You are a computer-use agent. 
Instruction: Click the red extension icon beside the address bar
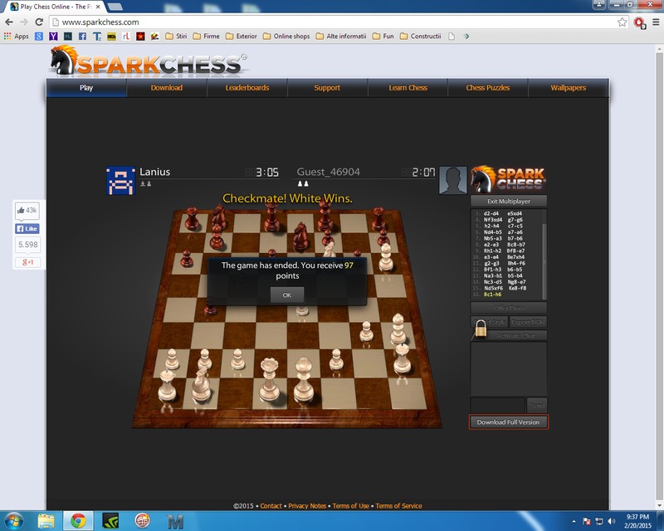(x=639, y=22)
